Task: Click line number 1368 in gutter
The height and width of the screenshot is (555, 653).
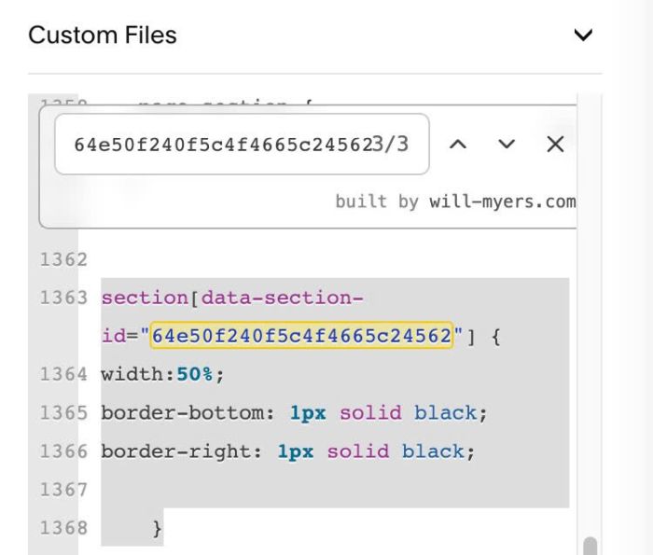Action: (63, 528)
